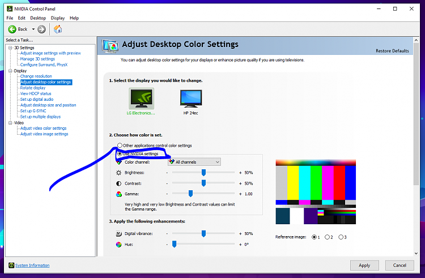The height and width of the screenshot is (278, 425).
Task: Open the Help menu
Action: [74, 18]
